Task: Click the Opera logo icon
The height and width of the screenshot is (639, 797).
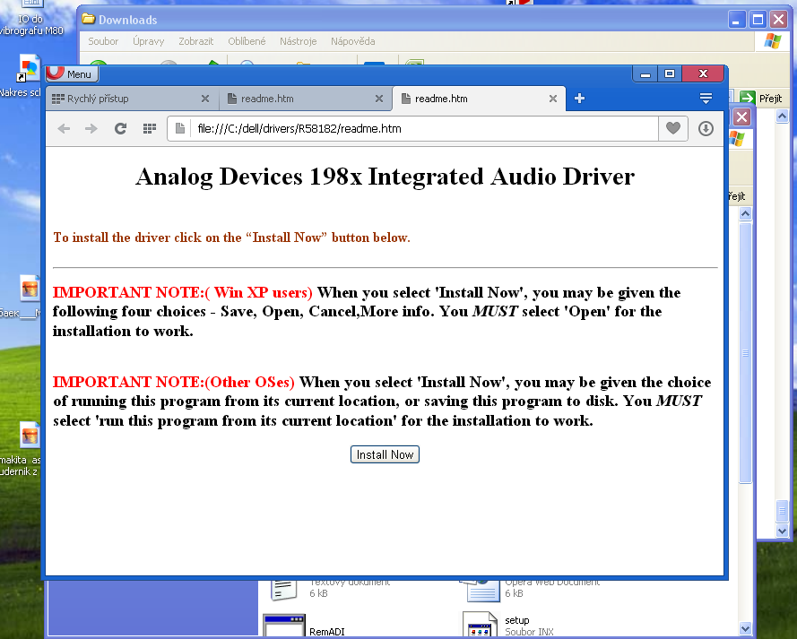Action: (55, 73)
